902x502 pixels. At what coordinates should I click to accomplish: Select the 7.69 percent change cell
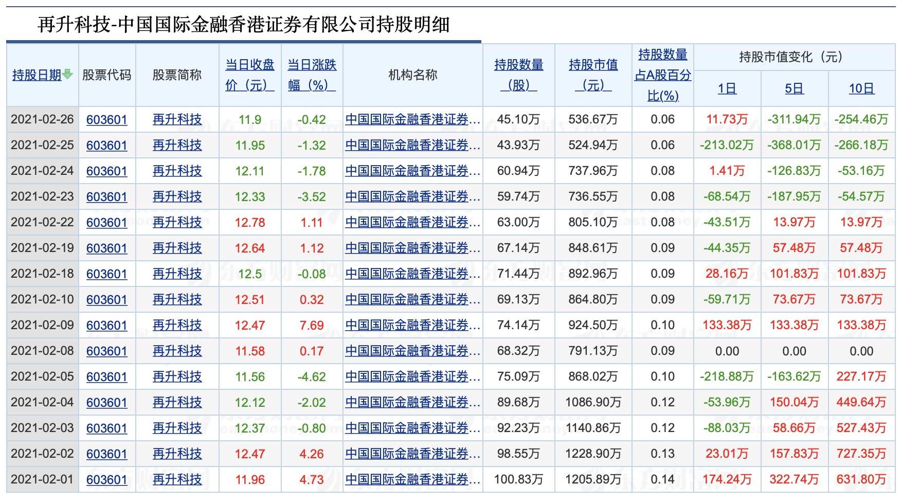pos(312,326)
